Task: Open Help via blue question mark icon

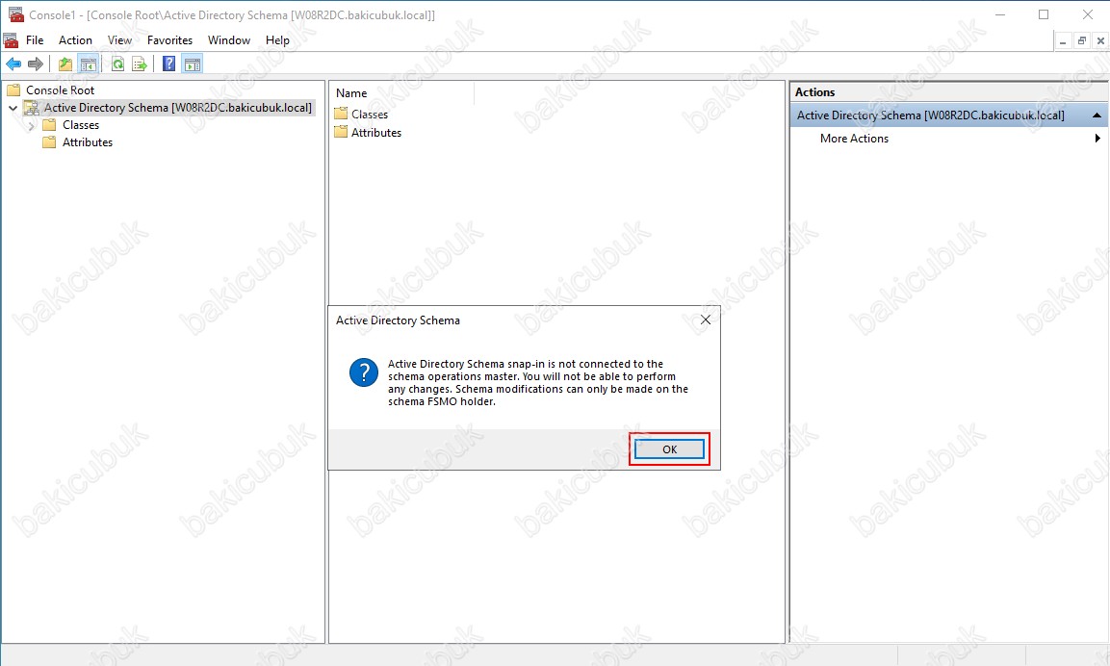Action: coord(169,64)
